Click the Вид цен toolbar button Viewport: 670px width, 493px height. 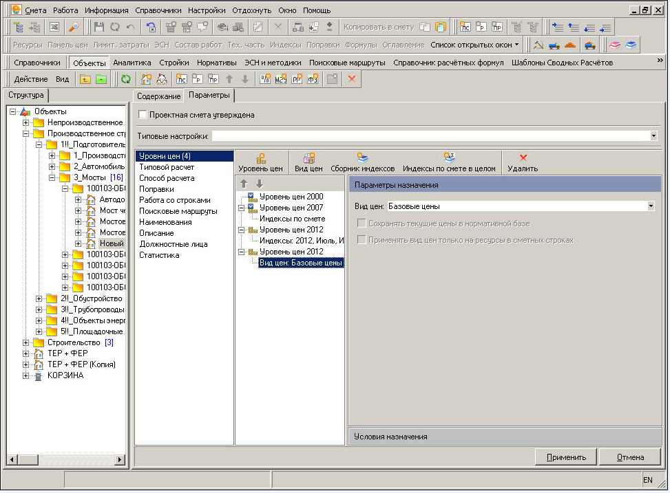click(x=308, y=163)
